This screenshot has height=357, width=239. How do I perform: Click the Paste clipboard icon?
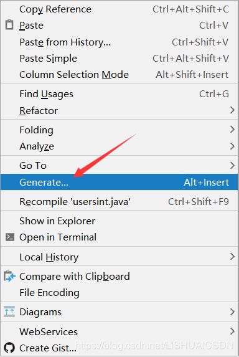(9, 25)
